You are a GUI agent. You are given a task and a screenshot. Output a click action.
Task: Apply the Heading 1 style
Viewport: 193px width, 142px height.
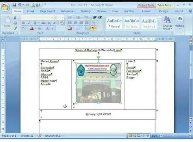point(149,23)
